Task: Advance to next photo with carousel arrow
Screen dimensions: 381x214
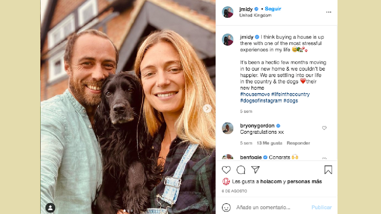Action: [x=207, y=108]
